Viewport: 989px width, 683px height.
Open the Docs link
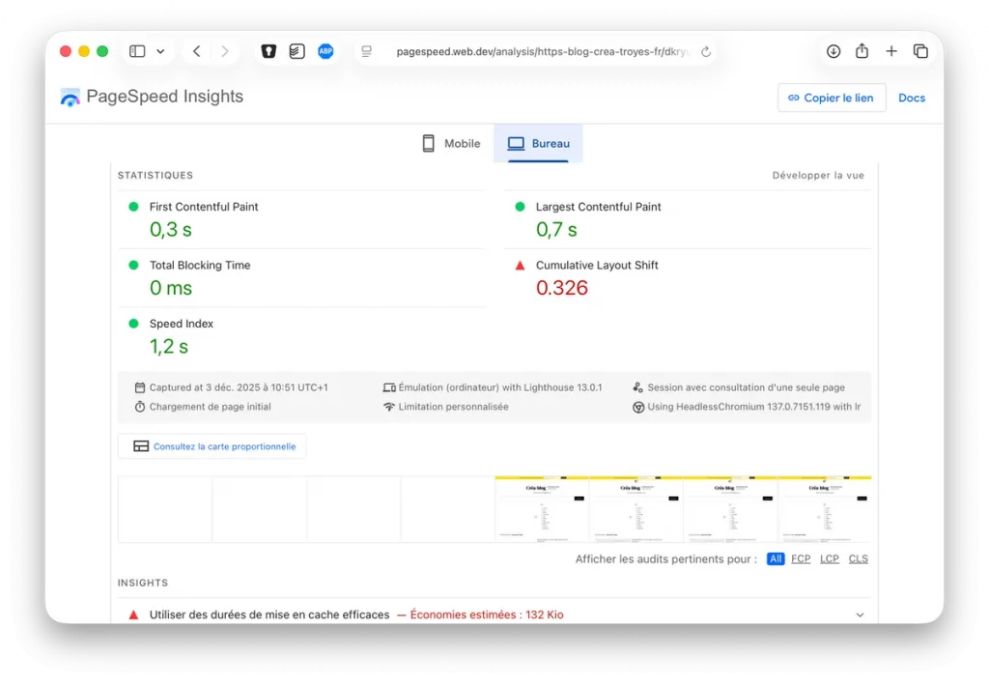pyautogui.click(x=911, y=98)
